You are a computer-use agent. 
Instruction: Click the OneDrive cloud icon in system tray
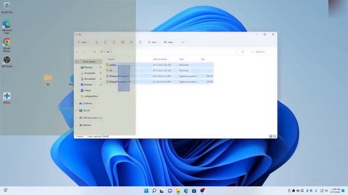click(298, 191)
